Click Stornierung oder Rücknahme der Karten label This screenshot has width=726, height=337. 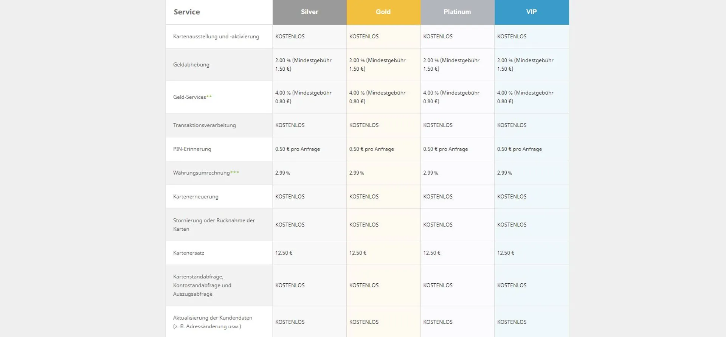coord(214,225)
